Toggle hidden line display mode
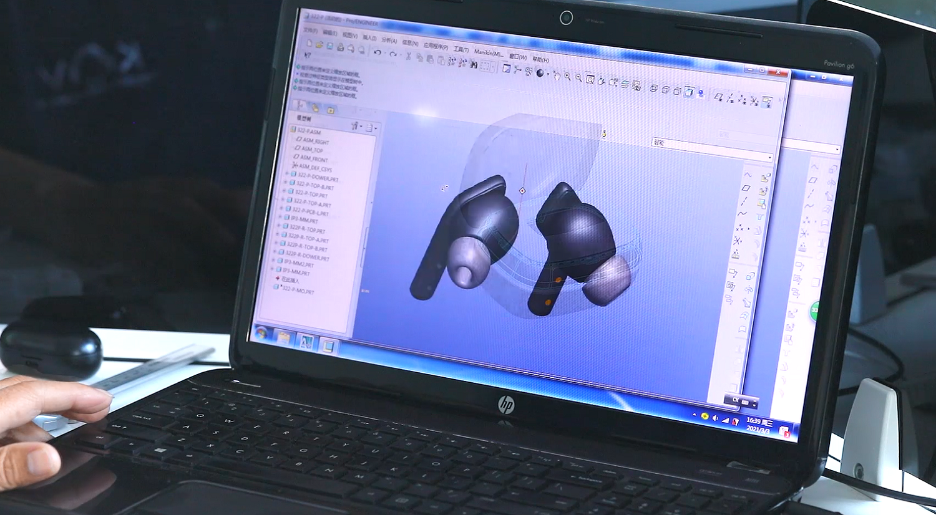This screenshot has width=936, height=515. pyautogui.click(x=665, y=89)
